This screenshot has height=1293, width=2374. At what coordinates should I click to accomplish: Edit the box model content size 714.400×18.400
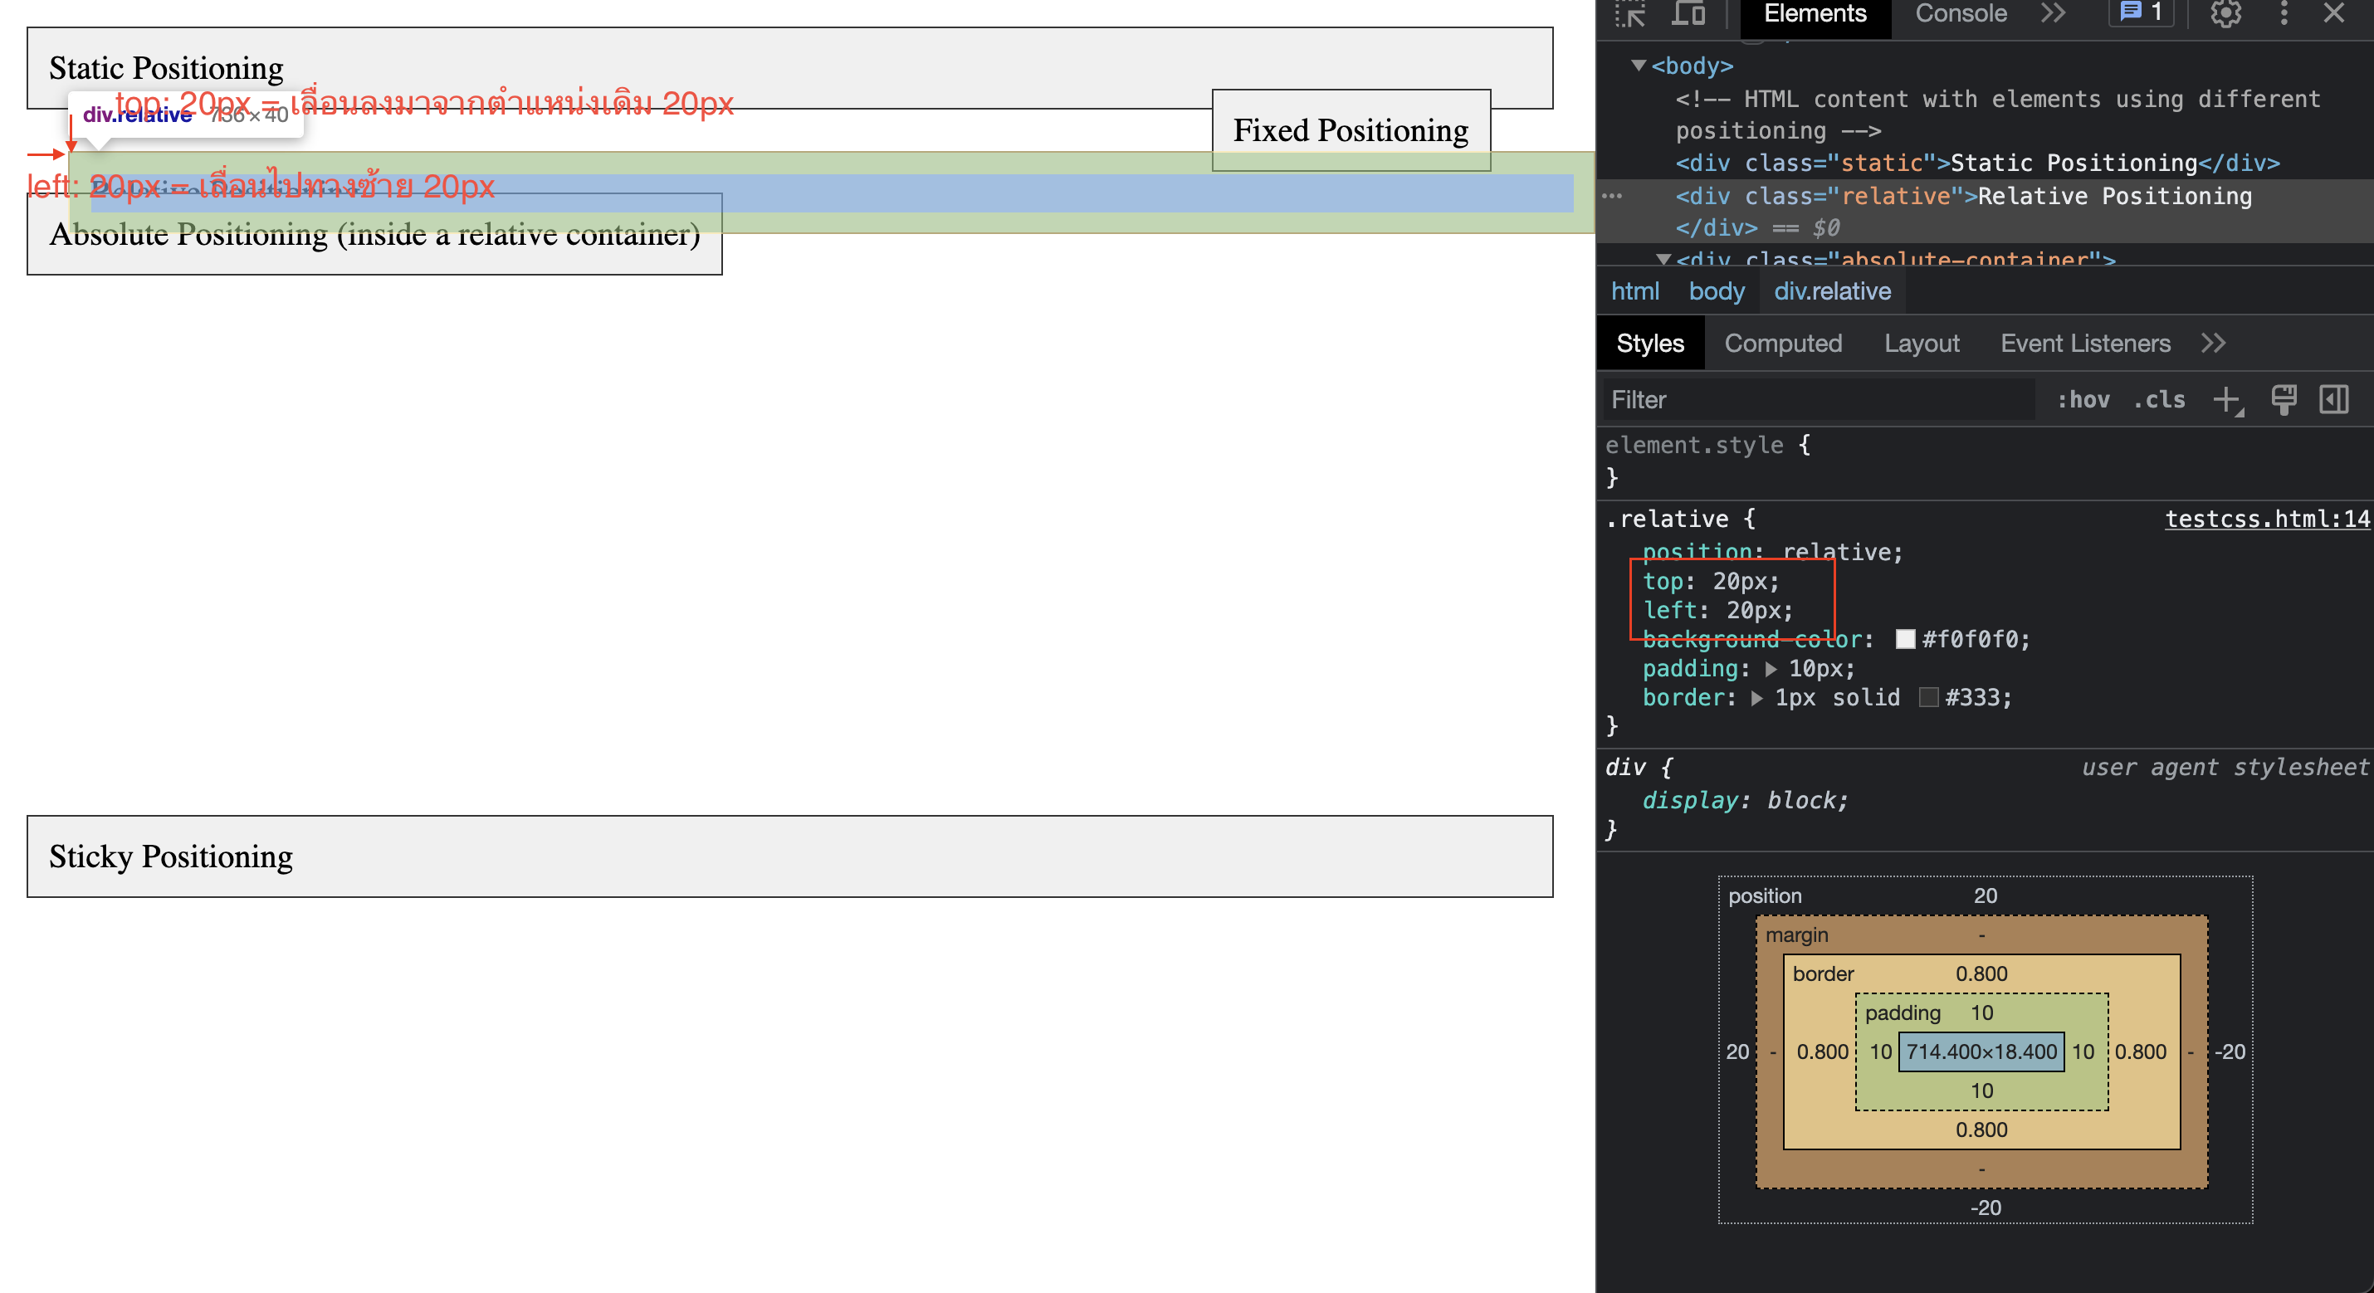(1981, 1051)
